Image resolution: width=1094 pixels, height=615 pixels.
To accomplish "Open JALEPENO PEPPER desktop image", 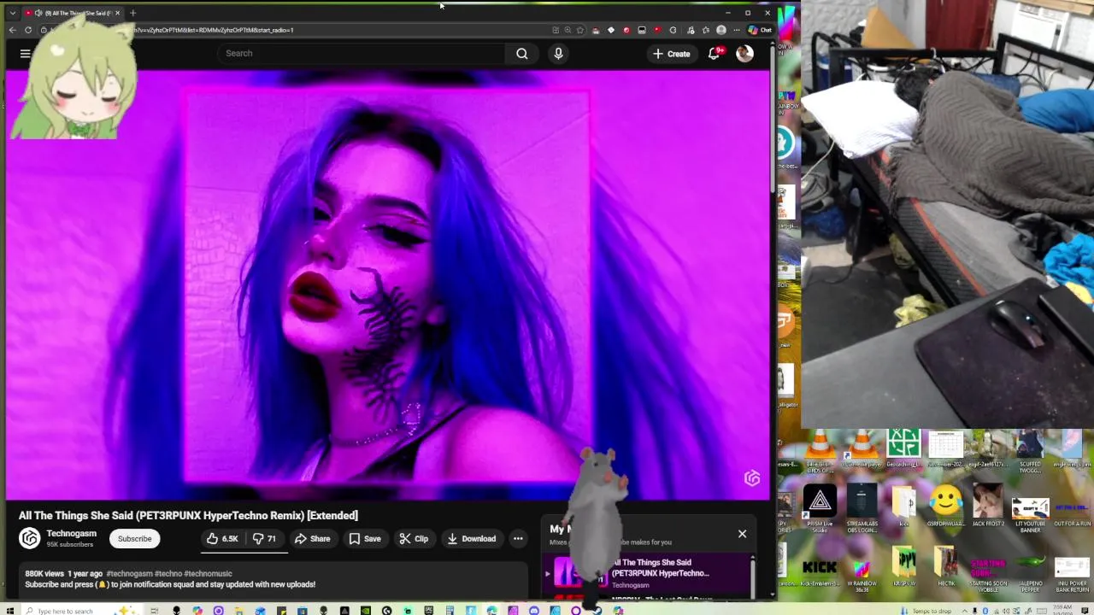I will (1030, 573).
